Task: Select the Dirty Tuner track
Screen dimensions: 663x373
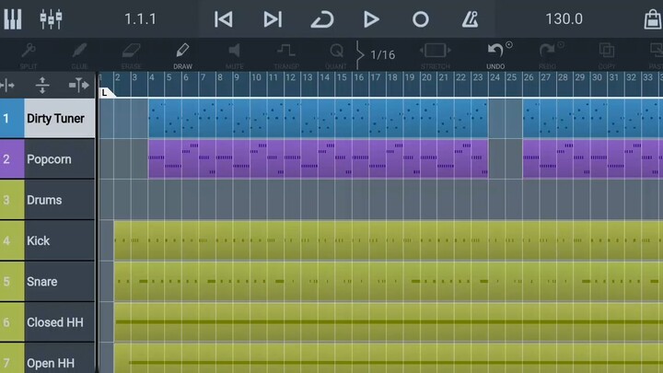Action: coord(55,119)
